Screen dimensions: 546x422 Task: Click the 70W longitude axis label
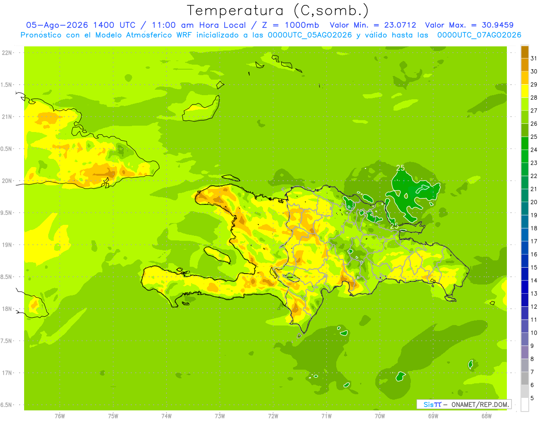pyautogui.click(x=380, y=416)
